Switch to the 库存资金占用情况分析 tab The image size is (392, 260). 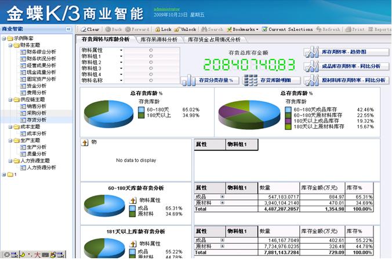tap(213, 40)
